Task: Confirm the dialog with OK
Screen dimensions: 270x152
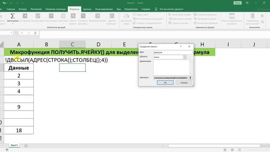Action: [x=165, y=83]
